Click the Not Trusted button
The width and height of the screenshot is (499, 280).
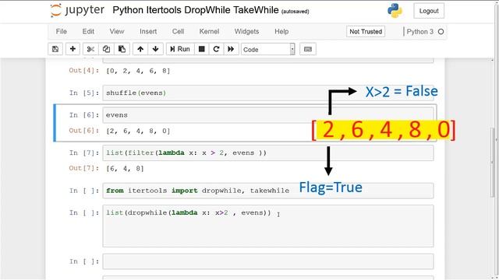(x=366, y=31)
